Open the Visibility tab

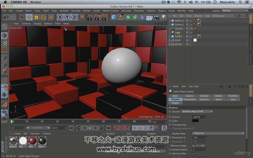coord(233,96)
